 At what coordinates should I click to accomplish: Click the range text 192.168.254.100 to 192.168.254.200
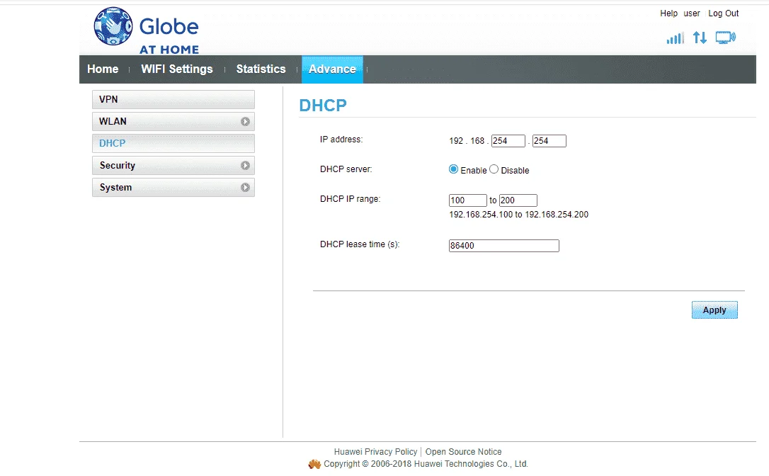pos(519,215)
